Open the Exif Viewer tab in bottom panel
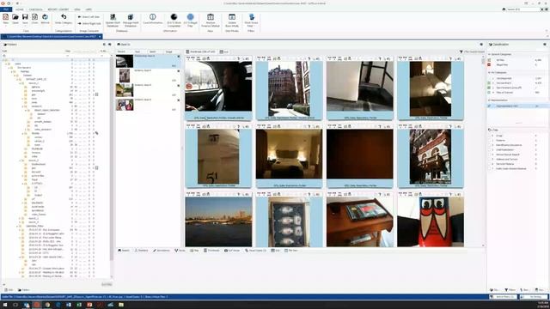The image size is (550, 309). pyautogui.click(x=232, y=251)
